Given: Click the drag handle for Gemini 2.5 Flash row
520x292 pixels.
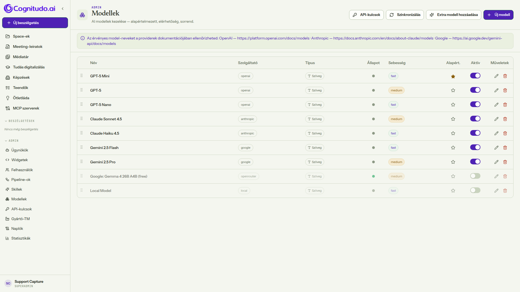Looking at the screenshot, I should (x=82, y=147).
